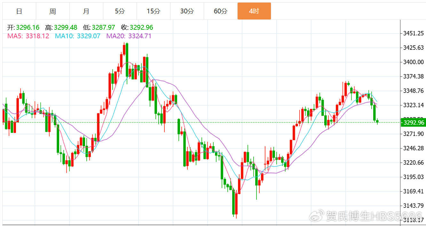Screen dimensions: 426x226
Task: Click the tallest green candle at the chart peak
Action: [127, 60]
